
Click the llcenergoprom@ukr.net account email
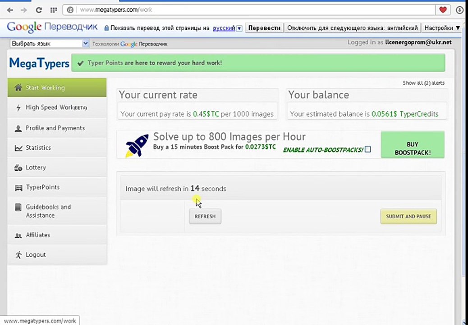[x=418, y=42]
